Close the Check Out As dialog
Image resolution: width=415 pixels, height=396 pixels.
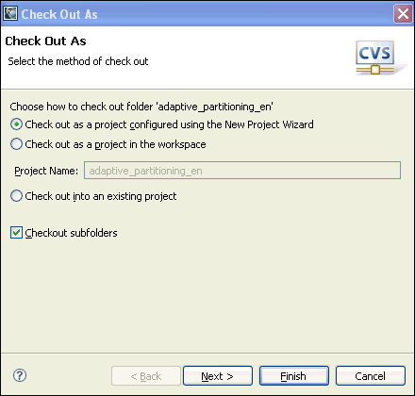(x=403, y=14)
